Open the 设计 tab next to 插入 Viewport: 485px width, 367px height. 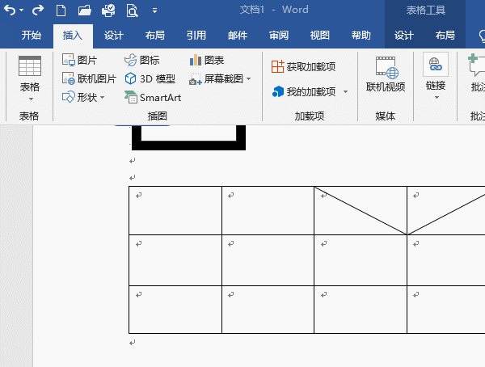tap(114, 36)
